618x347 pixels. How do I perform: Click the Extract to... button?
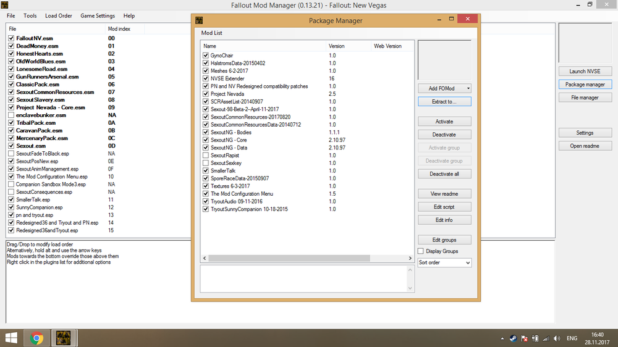coord(444,102)
